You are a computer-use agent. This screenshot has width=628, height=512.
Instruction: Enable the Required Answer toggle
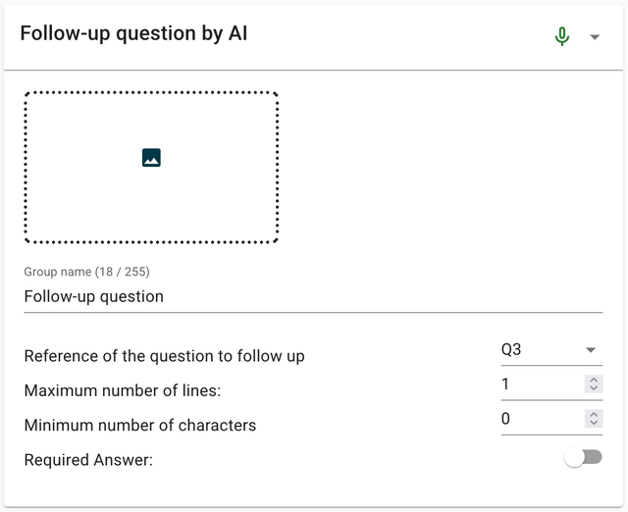pyautogui.click(x=584, y=458)
